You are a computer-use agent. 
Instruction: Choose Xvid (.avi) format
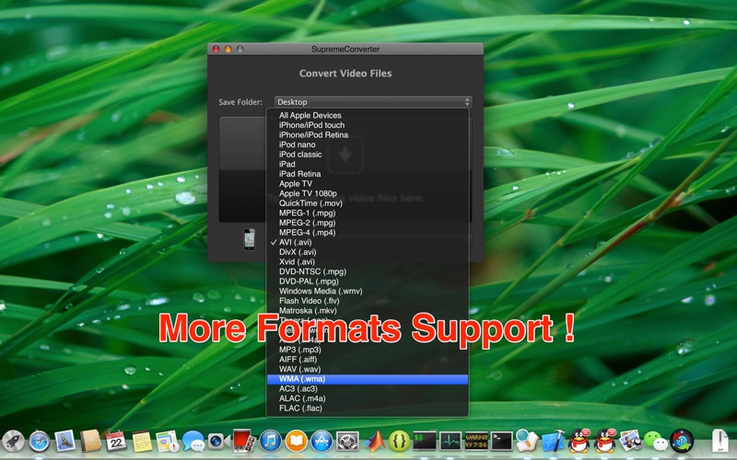point(368,262)
